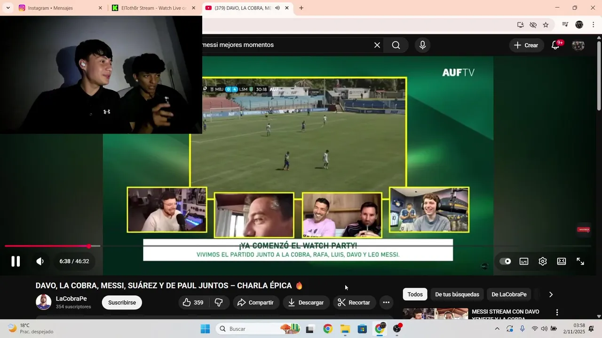602x338 pixels.
Task: Open File Explorer from the taskbar
Action: tap(345, 329)
